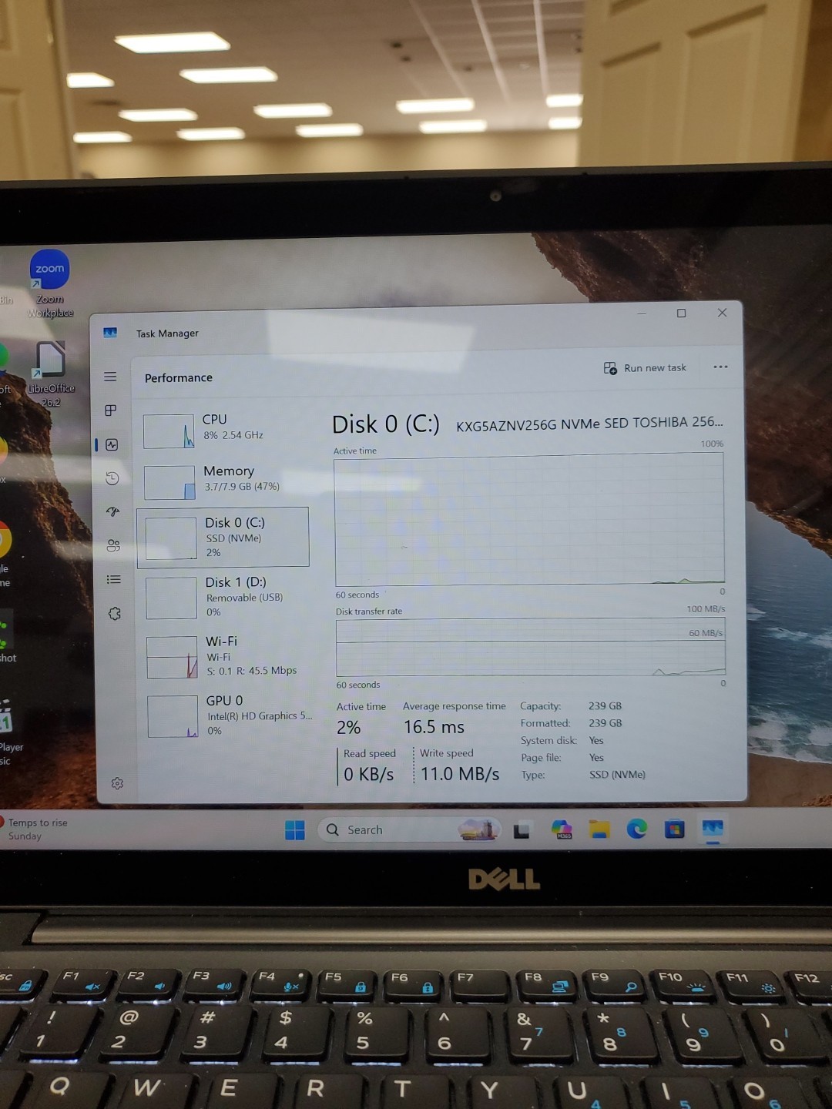Open Task Manager settings gear
Screen dimensions: 832x1109
tap(117, 783)
